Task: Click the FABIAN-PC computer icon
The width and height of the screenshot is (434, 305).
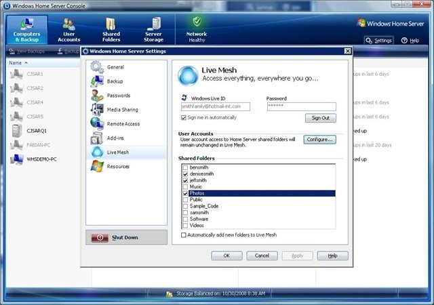Action: click(16, 145)
